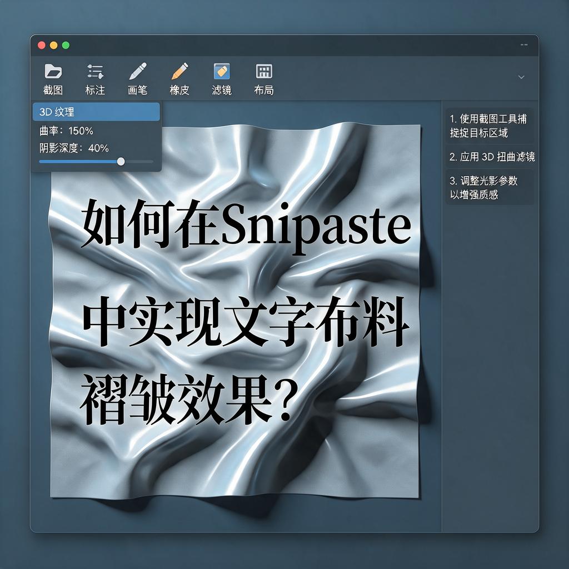Minimize window with yellow button

tap(54, 45)
